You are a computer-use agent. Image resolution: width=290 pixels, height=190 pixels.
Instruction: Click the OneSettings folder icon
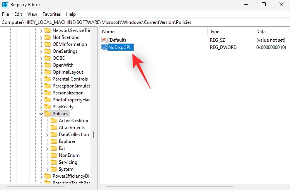48,51
